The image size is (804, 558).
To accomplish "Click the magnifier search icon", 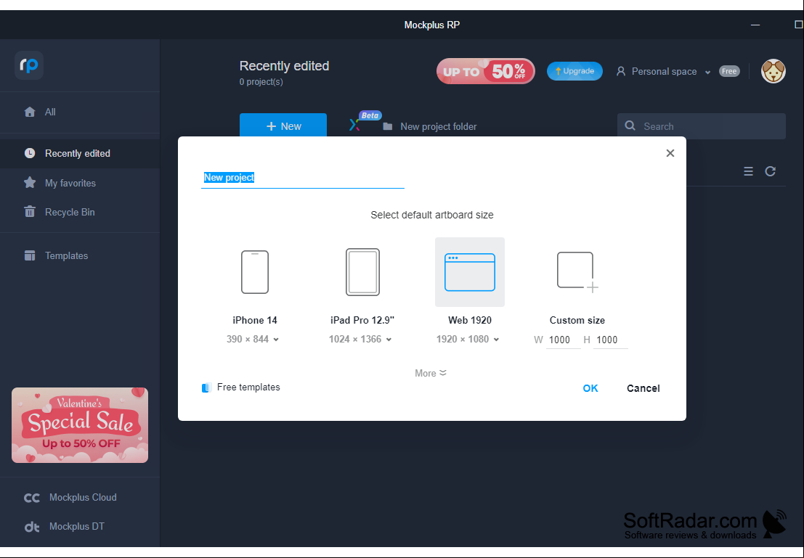I will click(x=630, y=126).
